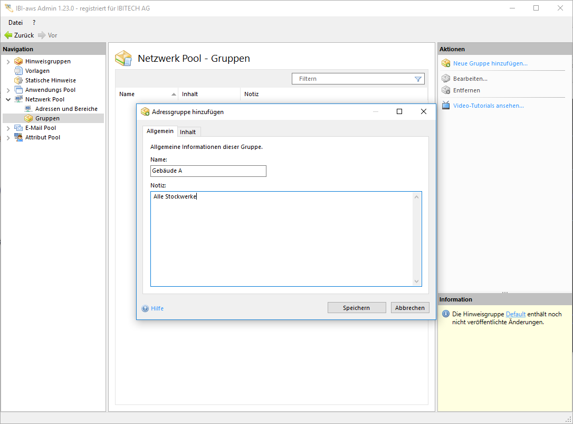Click into the Name input field

[x=208, y=171]
